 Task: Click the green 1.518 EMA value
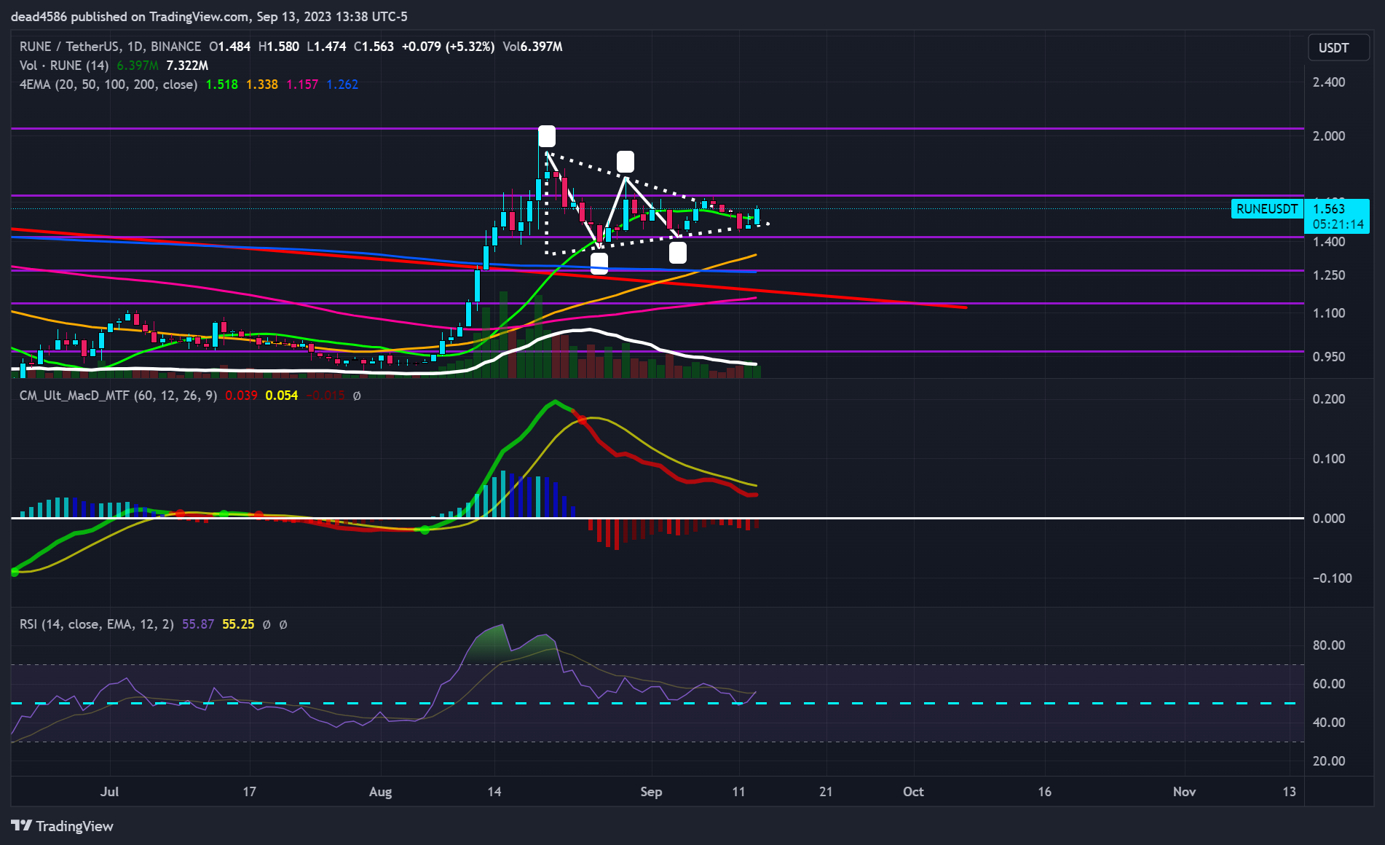coord(222,84)
